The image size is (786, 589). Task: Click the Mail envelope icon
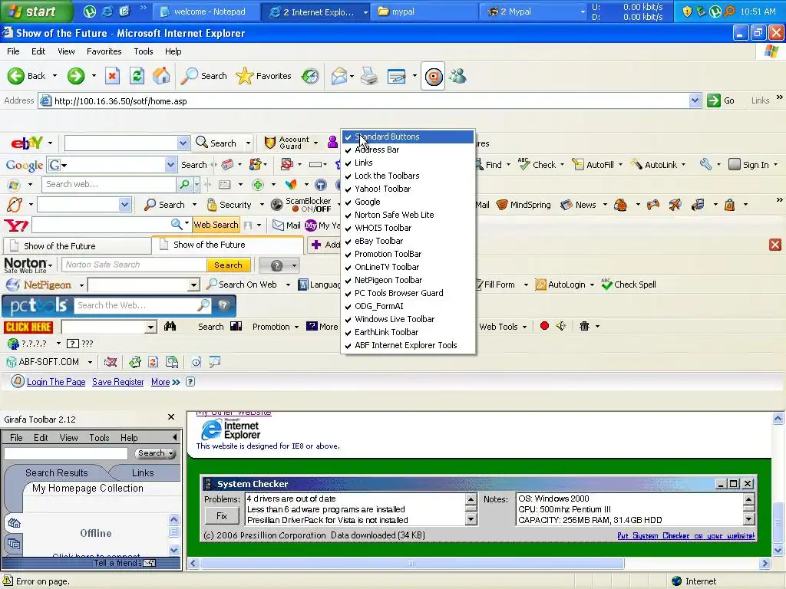click(339, 76)
